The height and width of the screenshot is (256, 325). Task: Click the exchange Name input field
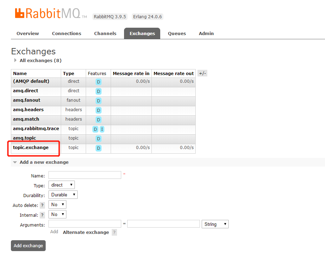(x=84, y=175)
